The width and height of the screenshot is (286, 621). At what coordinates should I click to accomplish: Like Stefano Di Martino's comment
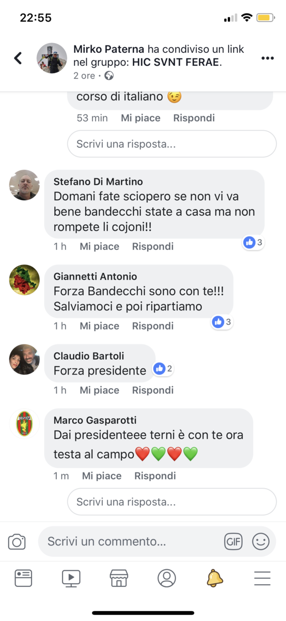[100, 246]
